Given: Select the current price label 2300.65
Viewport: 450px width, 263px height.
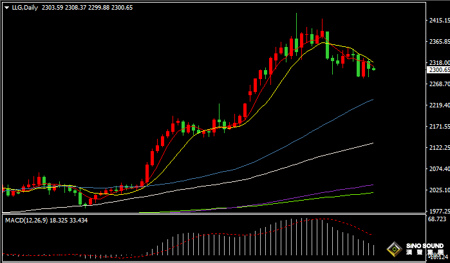Looking at the screenshot, I should pos(438,69).
